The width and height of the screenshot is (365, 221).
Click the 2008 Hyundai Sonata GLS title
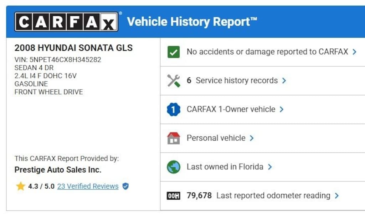coord(73,48)
